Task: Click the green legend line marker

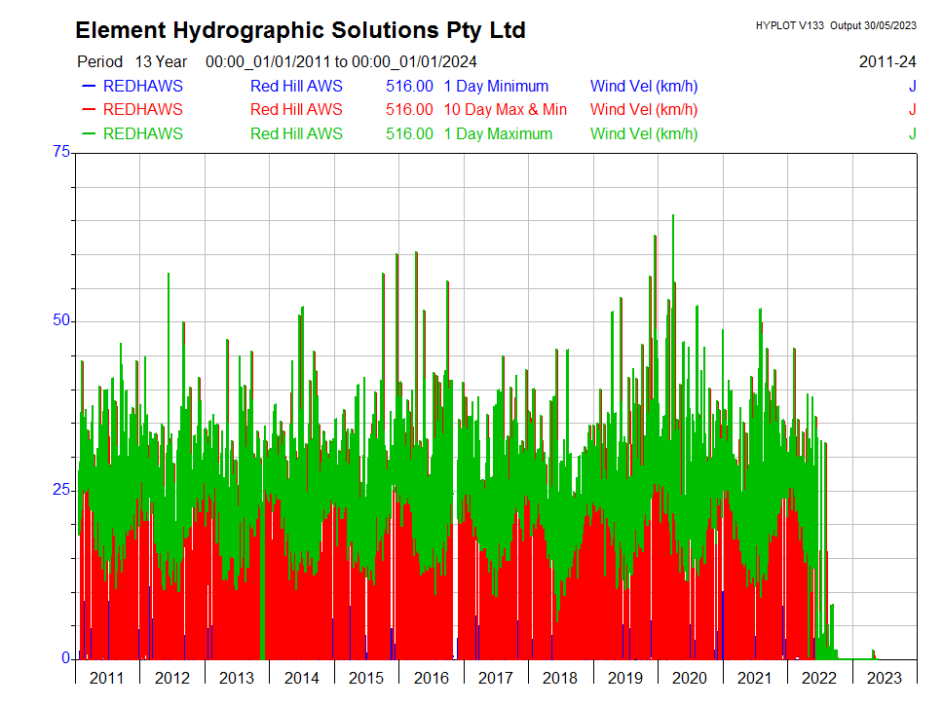Action: coord(87,134)
